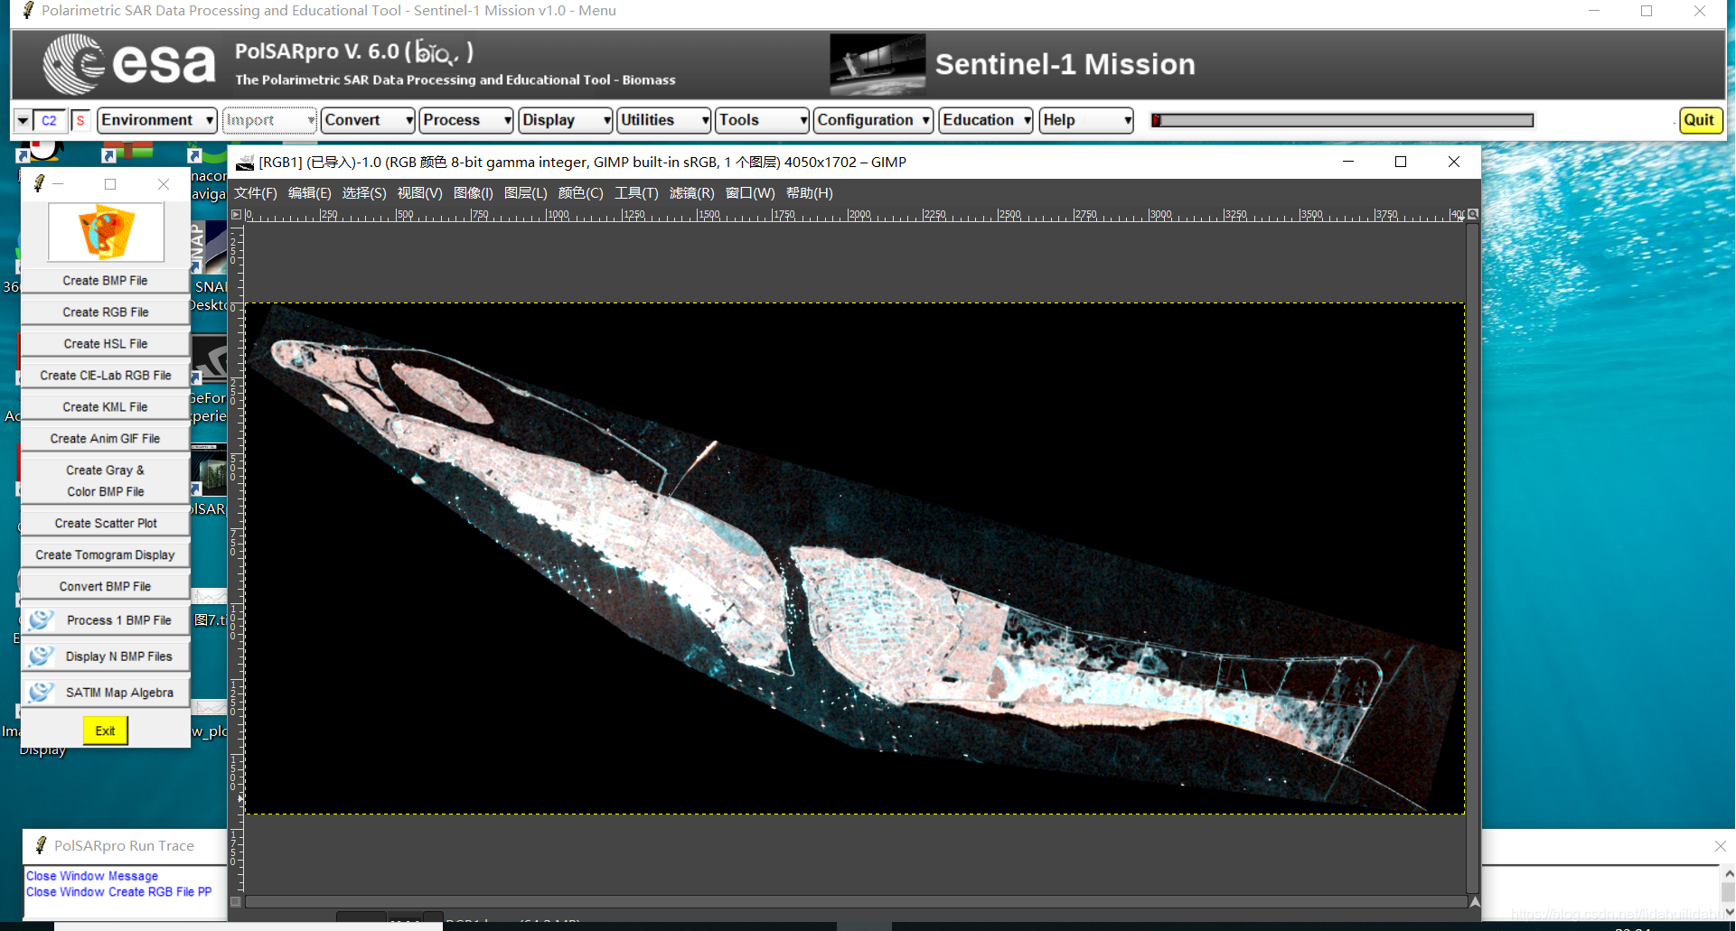Expand the Convert dropdown menu
The height and width of the screenshot is (931, 1736).
pyautogui.click(x=368, y=120)
